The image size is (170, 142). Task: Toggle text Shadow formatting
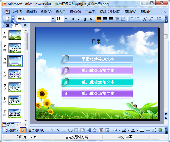point(91,19)
